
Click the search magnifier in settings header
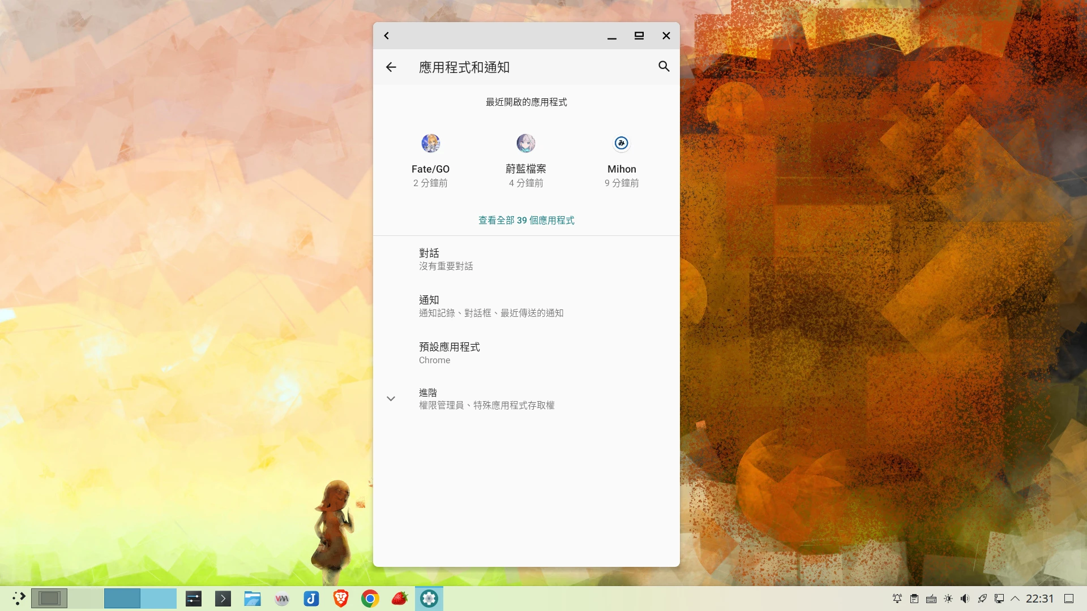click(x=664, y=67)
